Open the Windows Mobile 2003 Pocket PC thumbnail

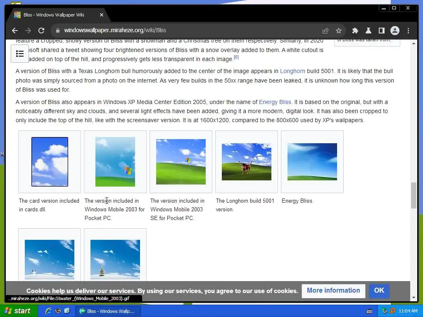tap(115, 162)
